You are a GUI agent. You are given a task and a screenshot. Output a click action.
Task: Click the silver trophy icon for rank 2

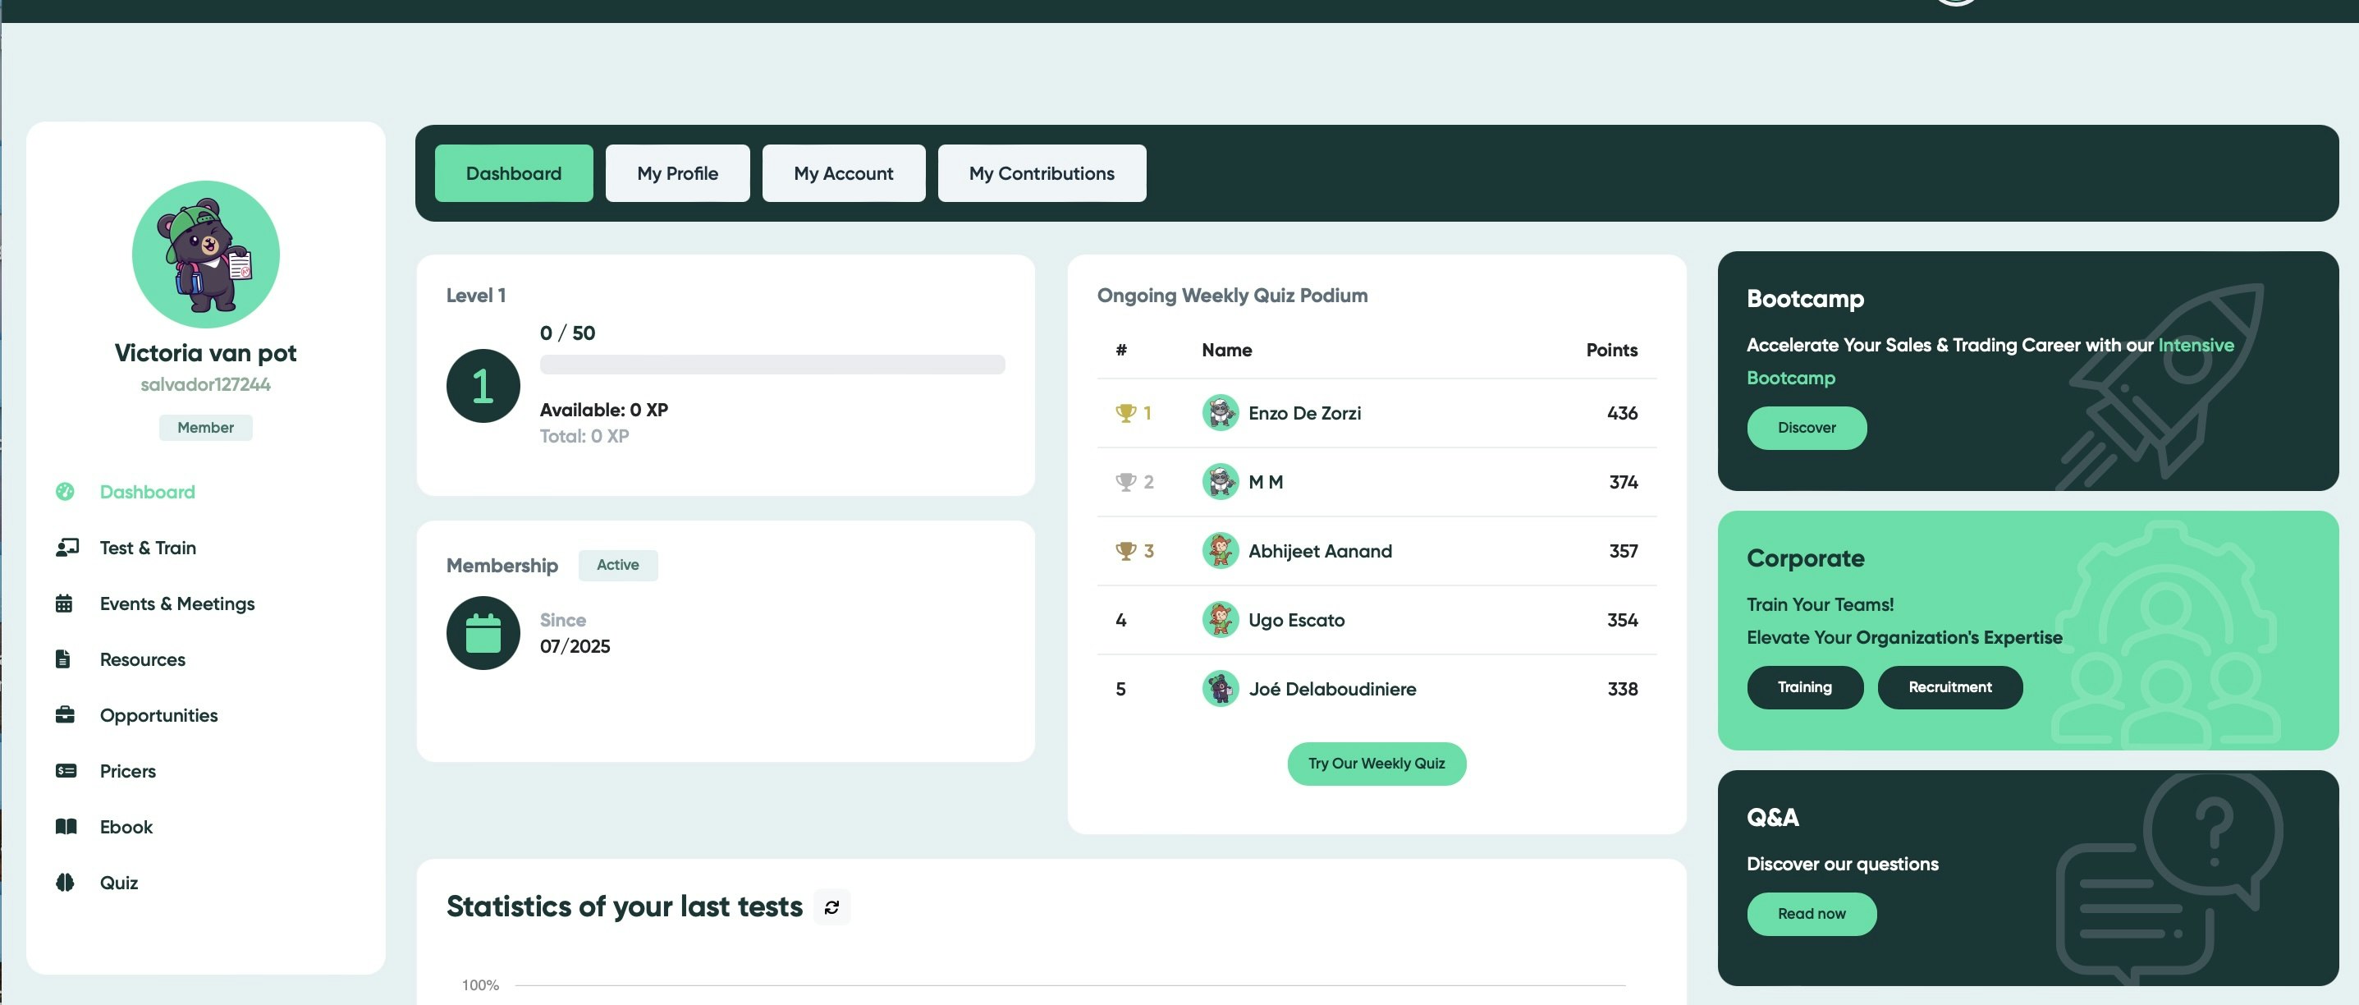[x=1125, y=482]
